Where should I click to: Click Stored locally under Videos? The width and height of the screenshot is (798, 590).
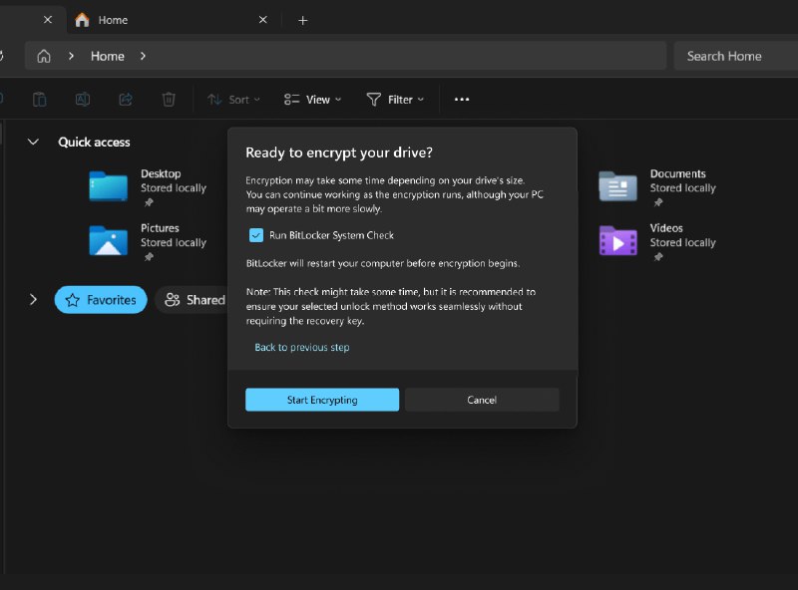[683, 242]
